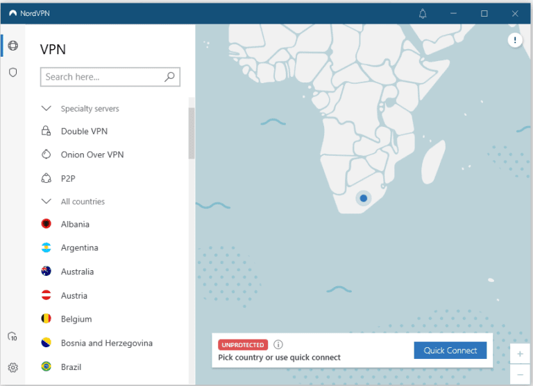The image size is (533, 386).
Task: Select Onion Over VPN server
Action: [92, 155]
